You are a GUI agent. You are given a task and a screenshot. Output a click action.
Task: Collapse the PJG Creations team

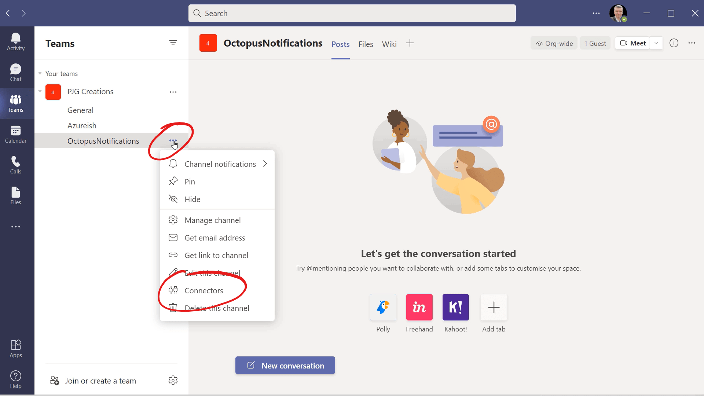click(40, 91)
